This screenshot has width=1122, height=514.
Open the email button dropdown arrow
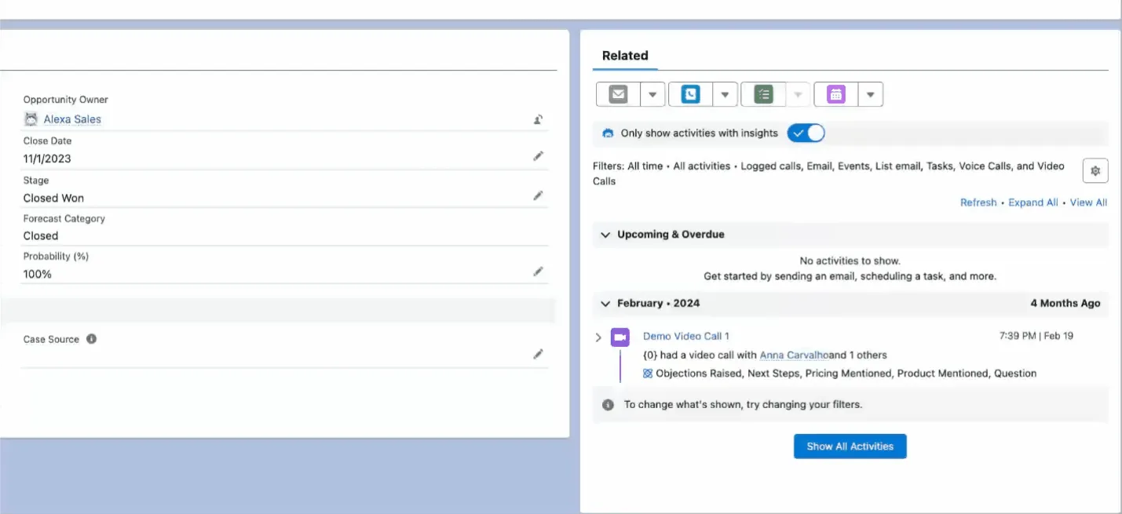click(653, 94)
